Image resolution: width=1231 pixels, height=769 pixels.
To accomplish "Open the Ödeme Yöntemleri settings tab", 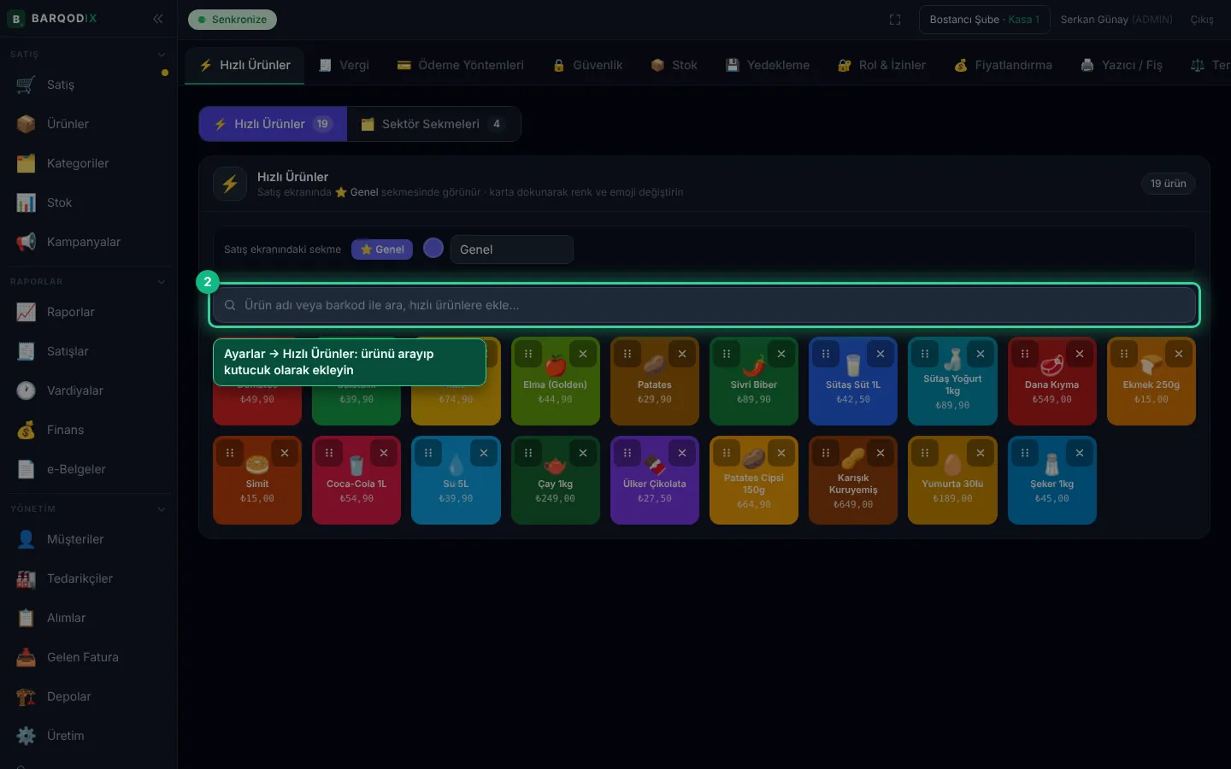I will click(460, 65).
